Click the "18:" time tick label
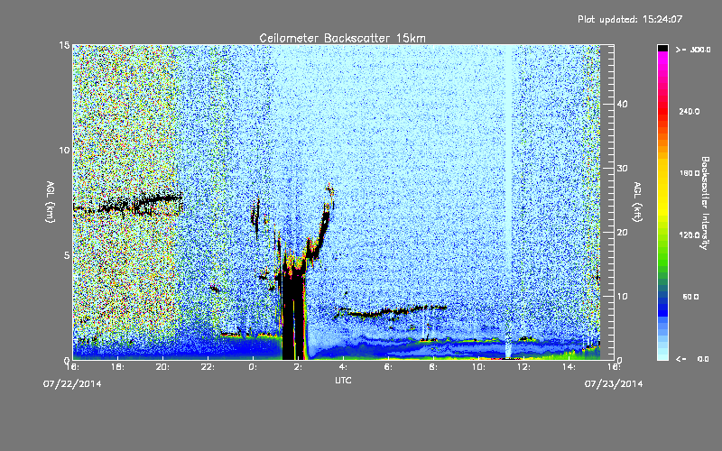Screen dimensions: 722x451 [118, 367]
